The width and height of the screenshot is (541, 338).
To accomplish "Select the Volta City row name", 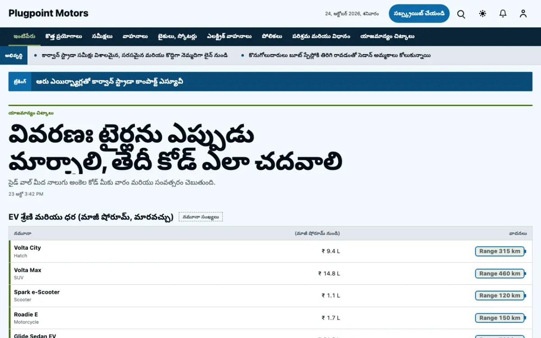I will point(28,248).
